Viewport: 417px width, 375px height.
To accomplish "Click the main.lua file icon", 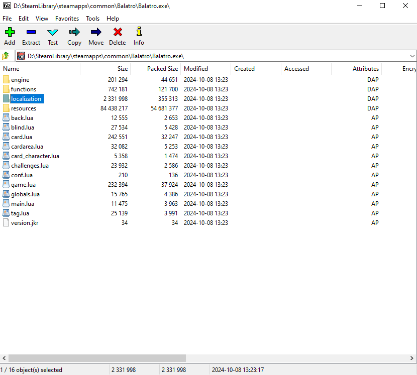I will [x=6, y=204].
